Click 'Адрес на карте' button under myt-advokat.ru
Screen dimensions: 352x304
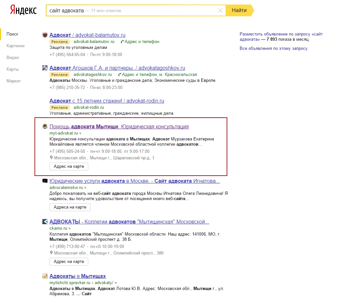[x=69, y=166]
